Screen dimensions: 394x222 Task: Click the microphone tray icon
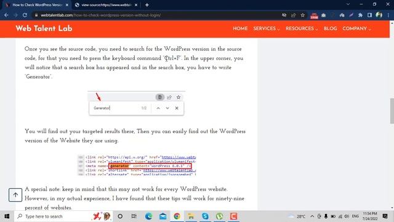coord(326,216)
